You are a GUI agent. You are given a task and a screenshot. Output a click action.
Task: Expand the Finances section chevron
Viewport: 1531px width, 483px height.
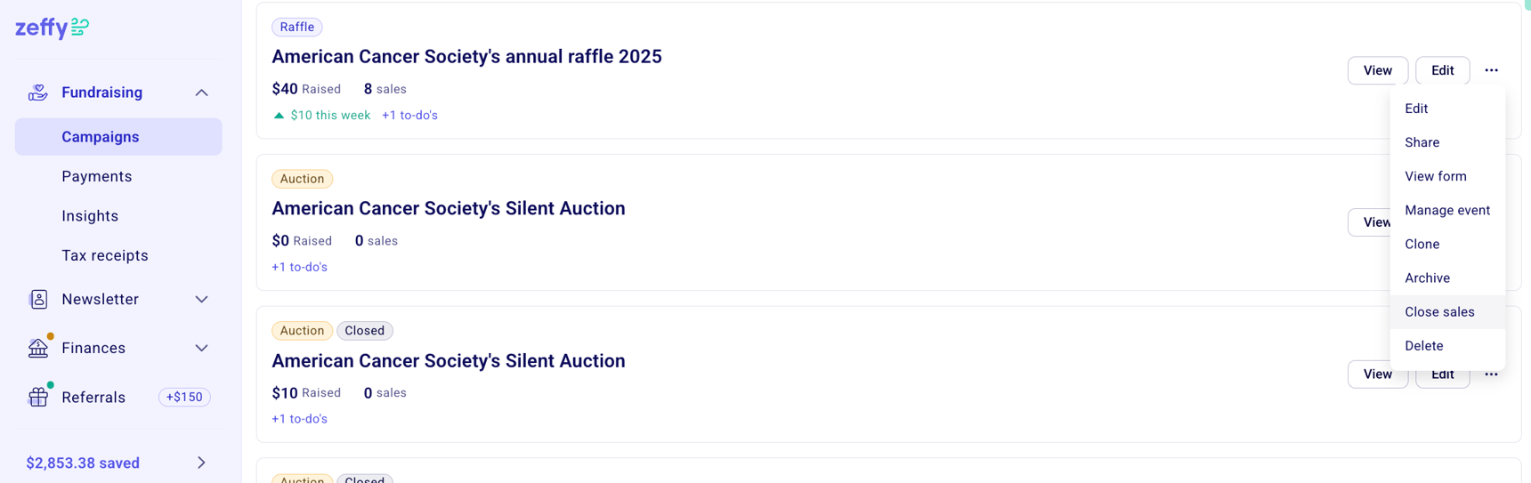[x=201, y=348]
